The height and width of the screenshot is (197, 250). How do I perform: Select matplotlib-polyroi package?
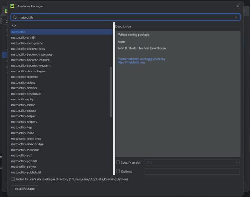[x=61, y=167]
